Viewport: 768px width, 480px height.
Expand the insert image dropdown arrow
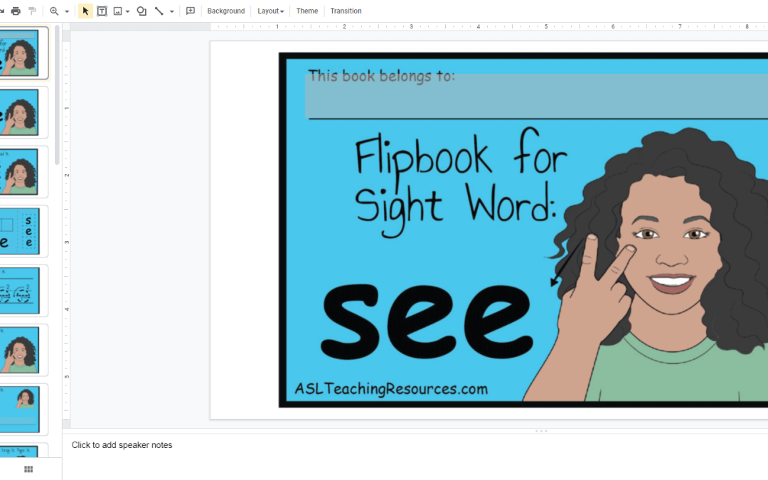click(x=128, y=11)
